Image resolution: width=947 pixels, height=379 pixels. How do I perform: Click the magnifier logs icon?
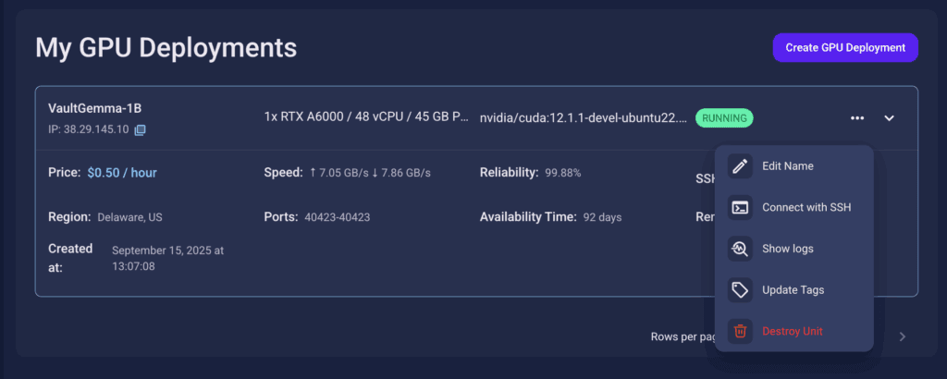(x=740, y=249)
